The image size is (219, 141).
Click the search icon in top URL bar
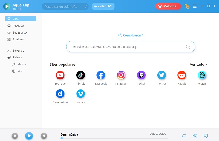tap(86, 7)
